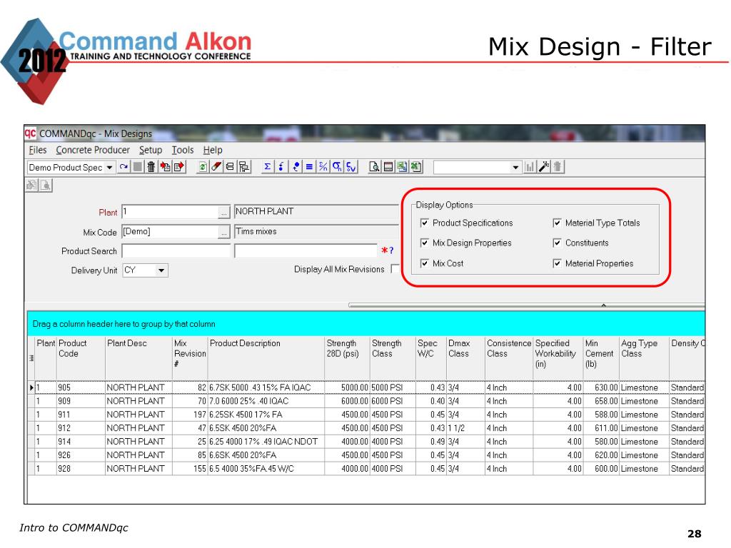Click the grid column chooser icon
This screenshot has width=731, height=548.
(x=31, y=358)
